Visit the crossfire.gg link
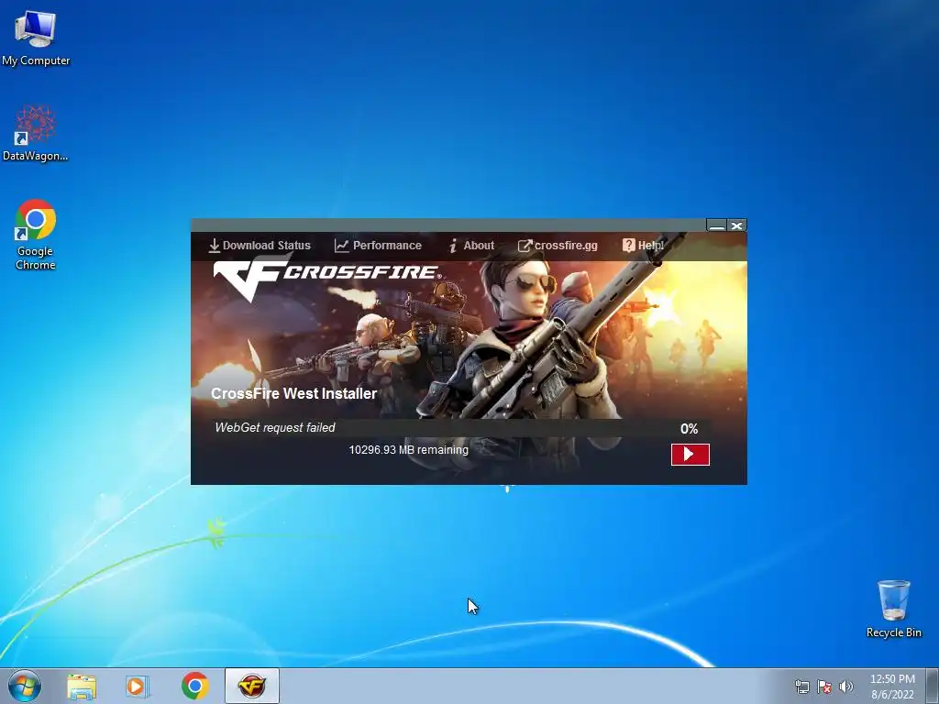Screen dimensions: 939x704 [558, 246]
